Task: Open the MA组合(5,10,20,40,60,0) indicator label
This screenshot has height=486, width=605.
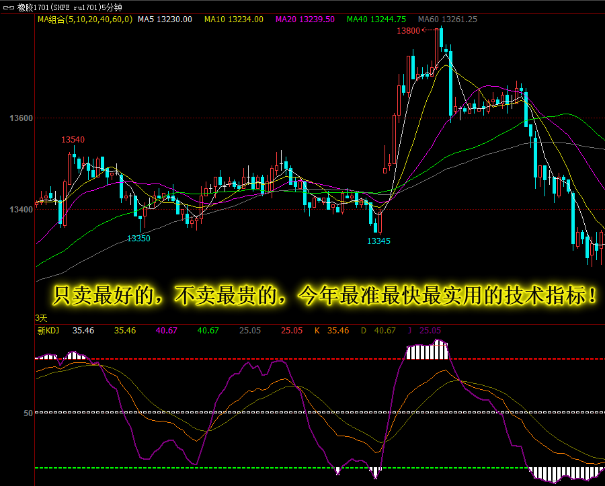Action: (85, 19)
